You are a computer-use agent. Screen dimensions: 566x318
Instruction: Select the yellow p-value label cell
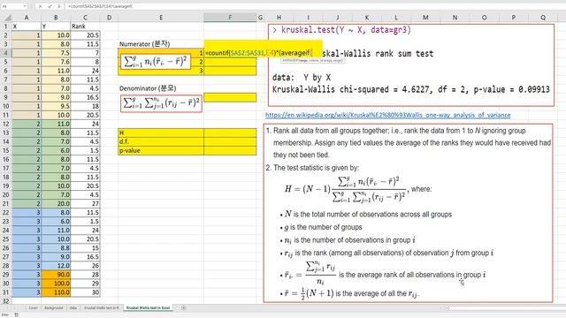tap(161, 150)
